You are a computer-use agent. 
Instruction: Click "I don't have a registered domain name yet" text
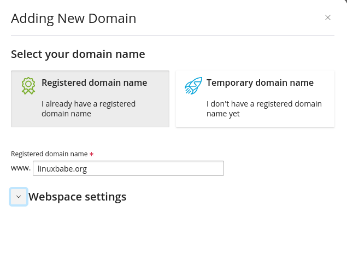click(264, 109)
